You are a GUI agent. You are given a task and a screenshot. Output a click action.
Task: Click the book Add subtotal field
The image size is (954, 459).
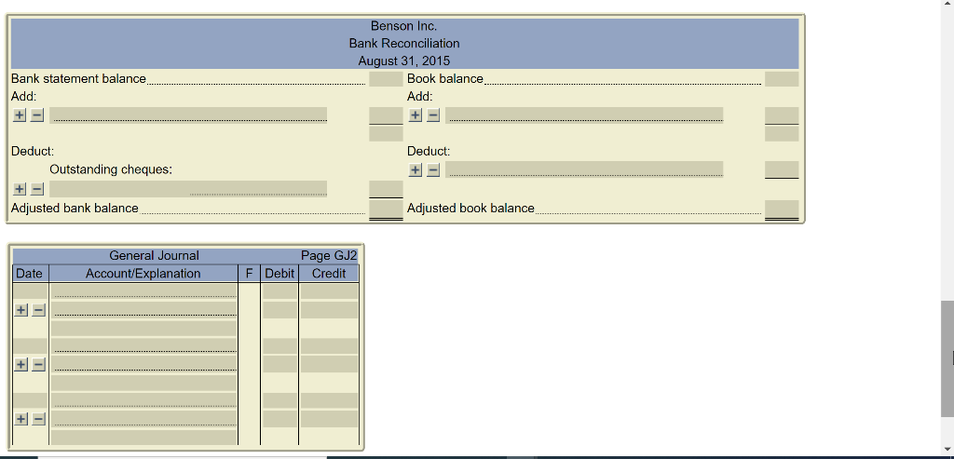[782, 134]
